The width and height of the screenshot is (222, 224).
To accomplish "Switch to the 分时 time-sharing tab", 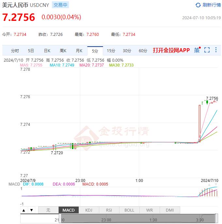I will (x=15, y=51).
